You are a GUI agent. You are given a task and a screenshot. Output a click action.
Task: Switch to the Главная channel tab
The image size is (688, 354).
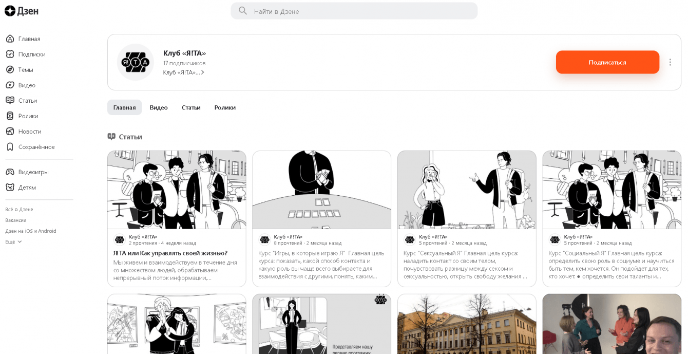124,107
